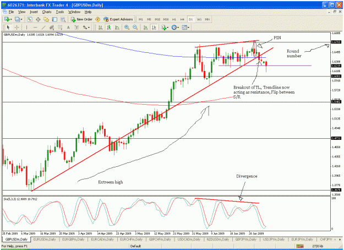Select the M5 timeframe

coord(149,19)
